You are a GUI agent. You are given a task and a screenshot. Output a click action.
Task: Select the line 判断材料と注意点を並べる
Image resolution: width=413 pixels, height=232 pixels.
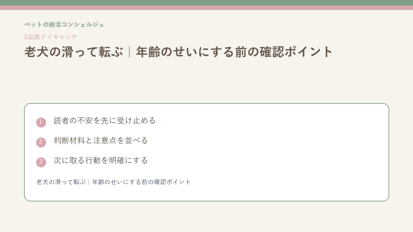coord(101,141)
